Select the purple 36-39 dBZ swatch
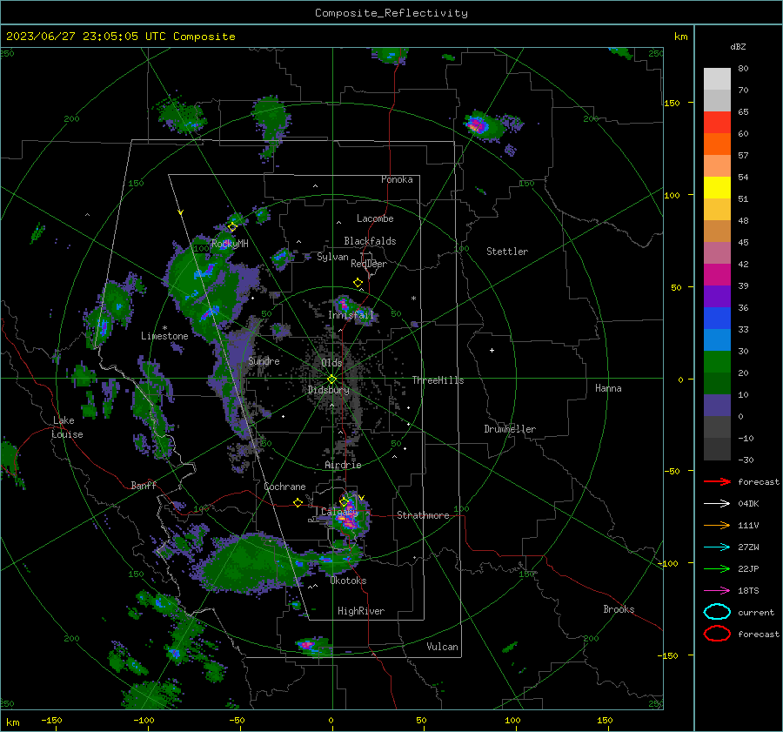783x732 pixels. 717,297
